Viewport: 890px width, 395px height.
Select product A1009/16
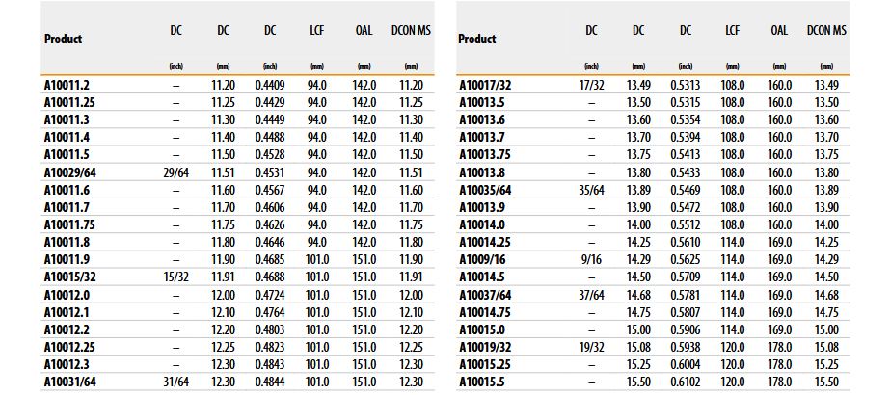pos(481,260)
